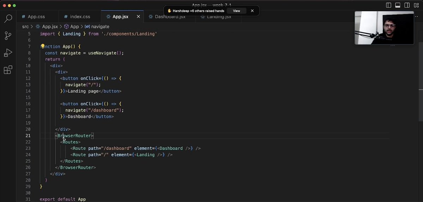423x202 pixels.
Task: Click the React icon on Landing.jsx tab
Action: click(x=203, y=17)
